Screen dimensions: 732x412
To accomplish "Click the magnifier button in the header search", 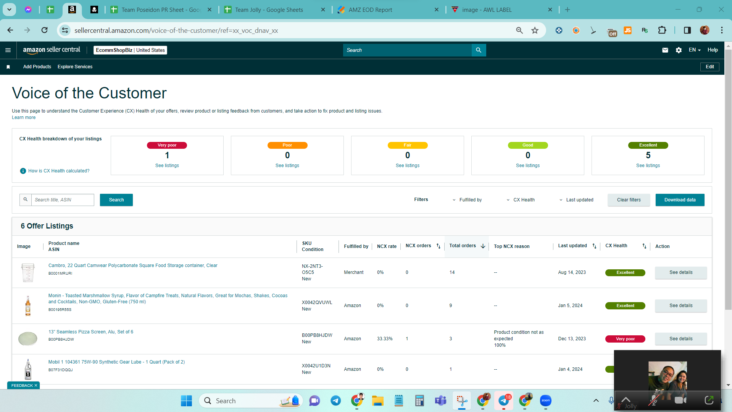I will tap(479, 50).
